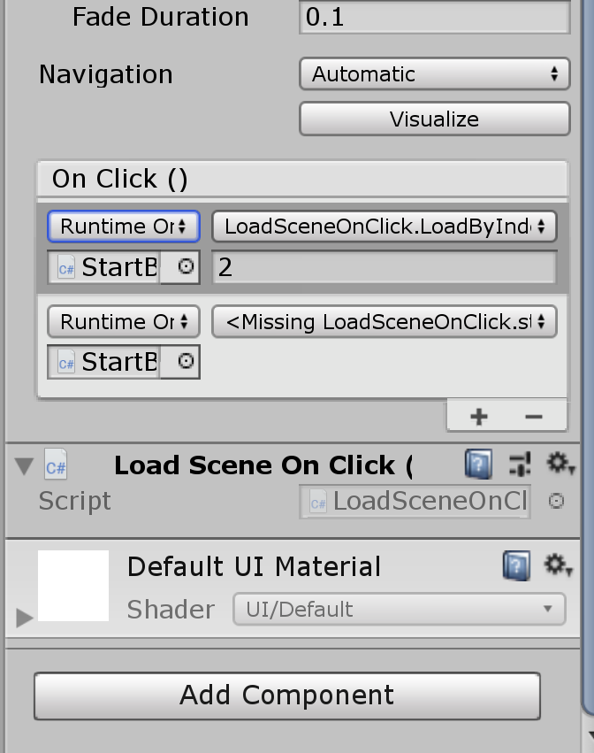
Task: Add a new On Click event entry
Action: point(478,416)
